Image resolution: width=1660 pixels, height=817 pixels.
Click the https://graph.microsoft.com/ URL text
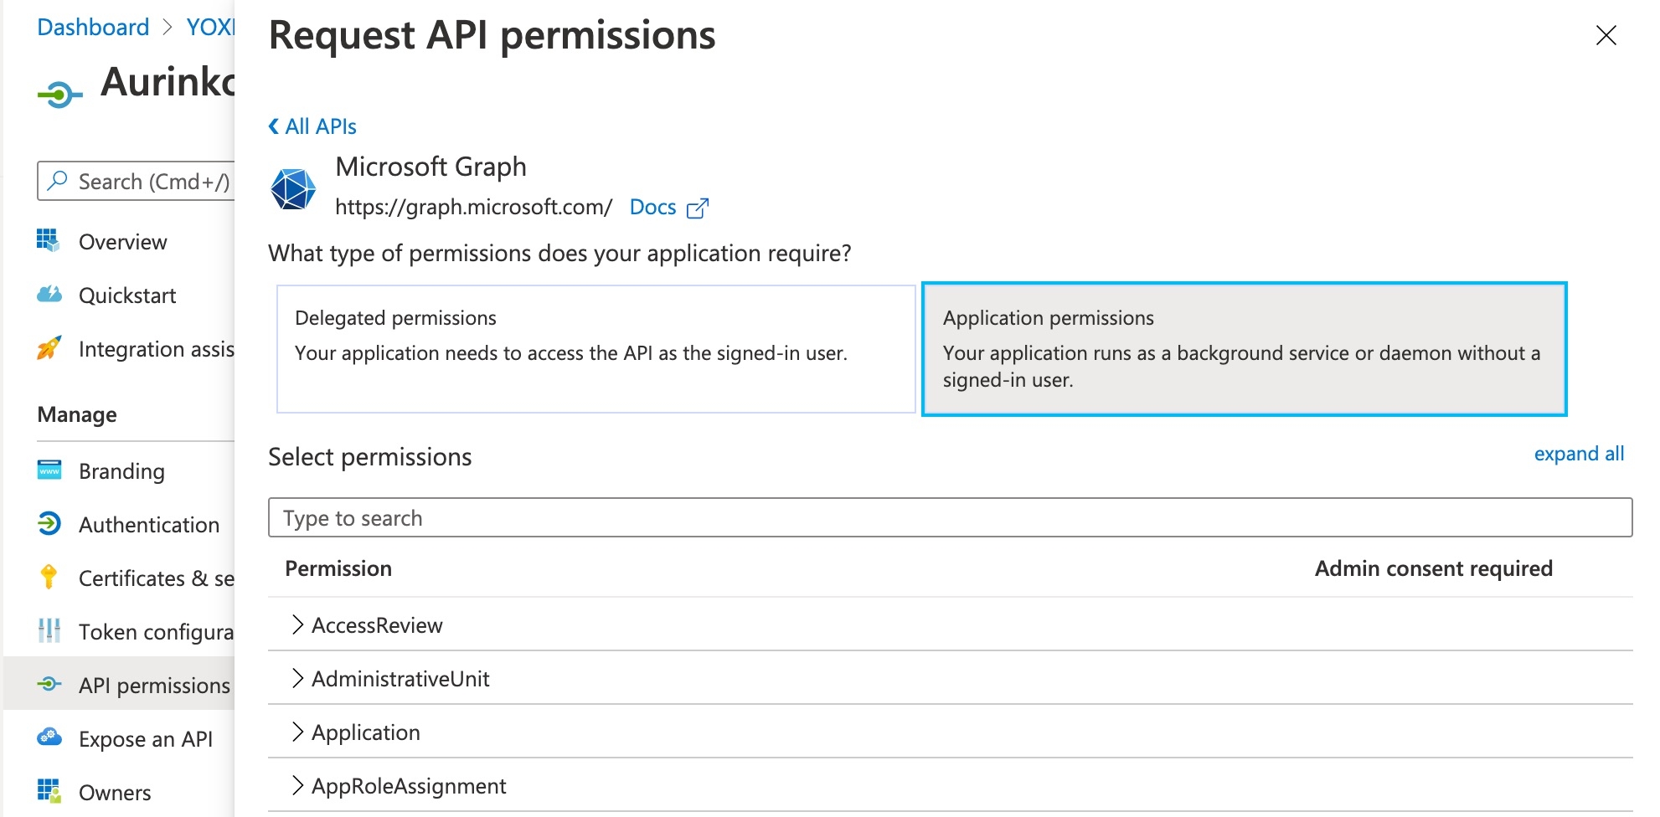(x=473, y=207)
